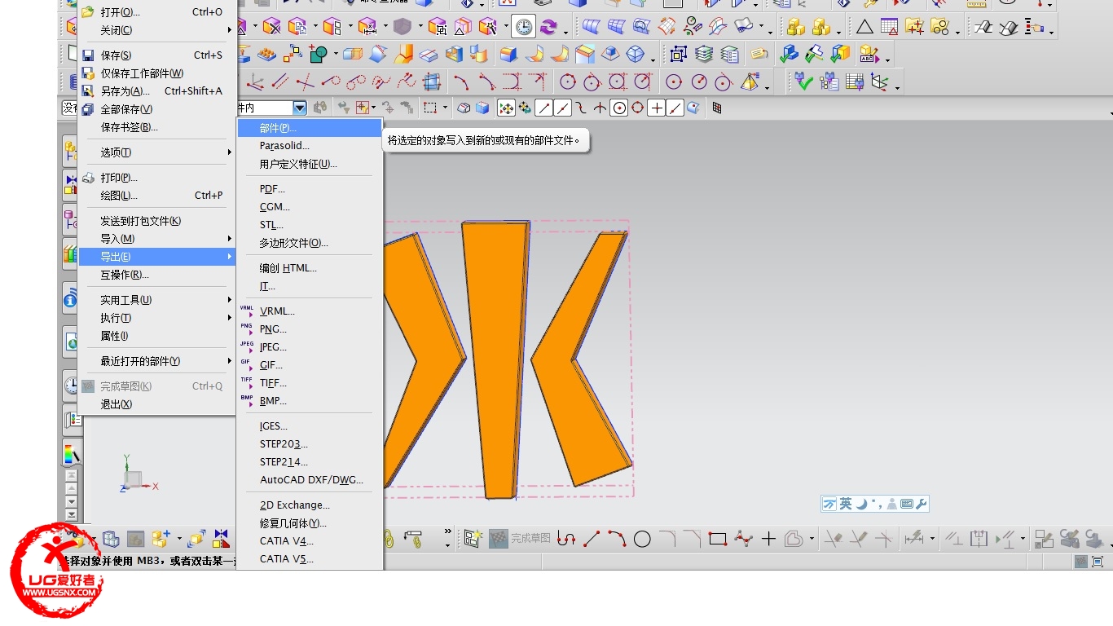Toggle the Point on Curve snap option
The image size is (1113, 626).
click(675, 108)
